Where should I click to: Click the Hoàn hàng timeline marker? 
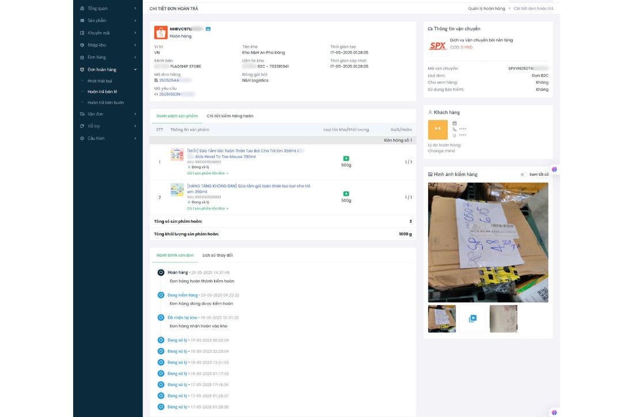coord(161,273)
